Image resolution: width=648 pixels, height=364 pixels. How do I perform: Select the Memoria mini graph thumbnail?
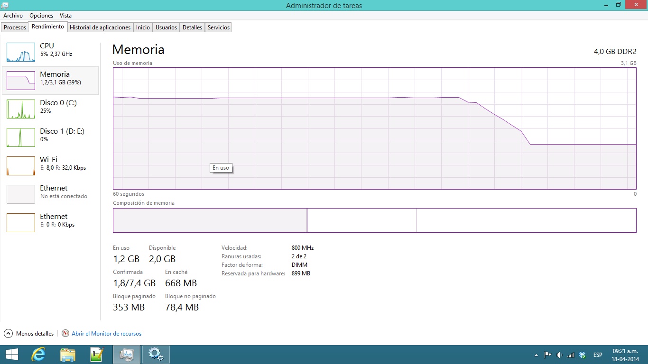(x=21, y=81)
